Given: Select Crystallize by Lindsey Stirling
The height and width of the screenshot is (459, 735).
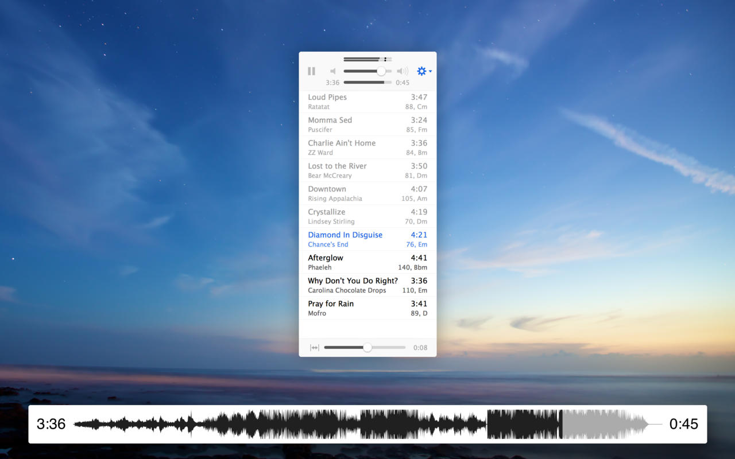Looking at the screenshot, I should point(367,216).
